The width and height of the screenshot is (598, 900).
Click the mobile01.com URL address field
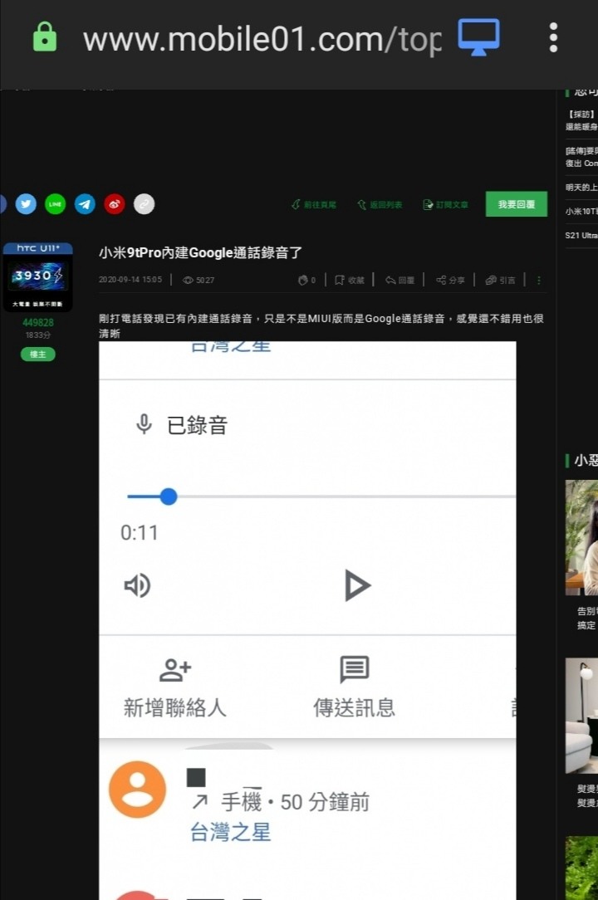pyautogui.click(x=262, y=39)
